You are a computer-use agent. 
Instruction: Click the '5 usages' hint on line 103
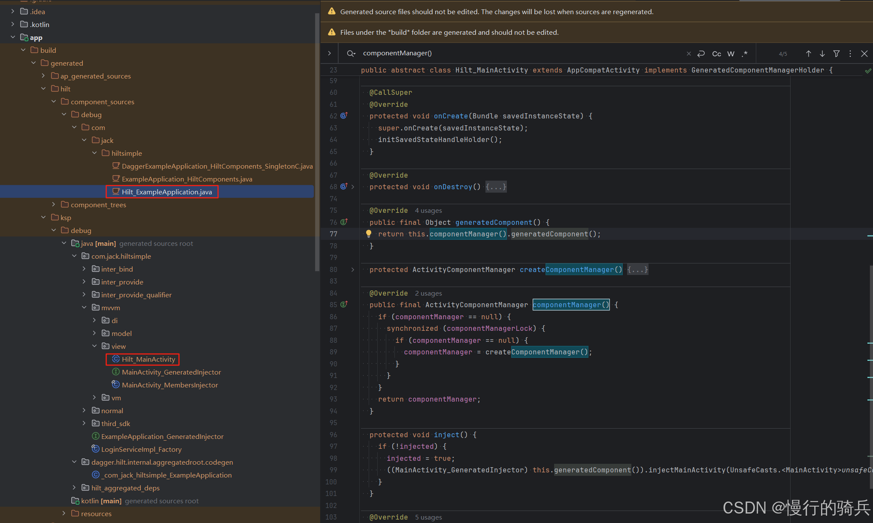(x=428, y=517)
